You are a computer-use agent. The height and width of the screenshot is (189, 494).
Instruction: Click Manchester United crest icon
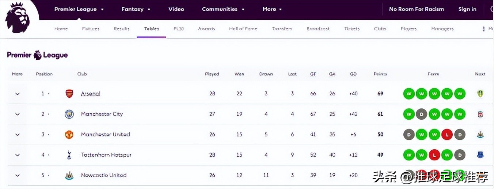[69, 135]
